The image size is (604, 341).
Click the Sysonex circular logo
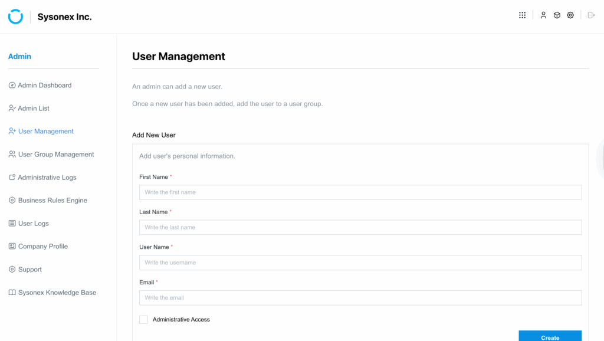click(15, 17)
